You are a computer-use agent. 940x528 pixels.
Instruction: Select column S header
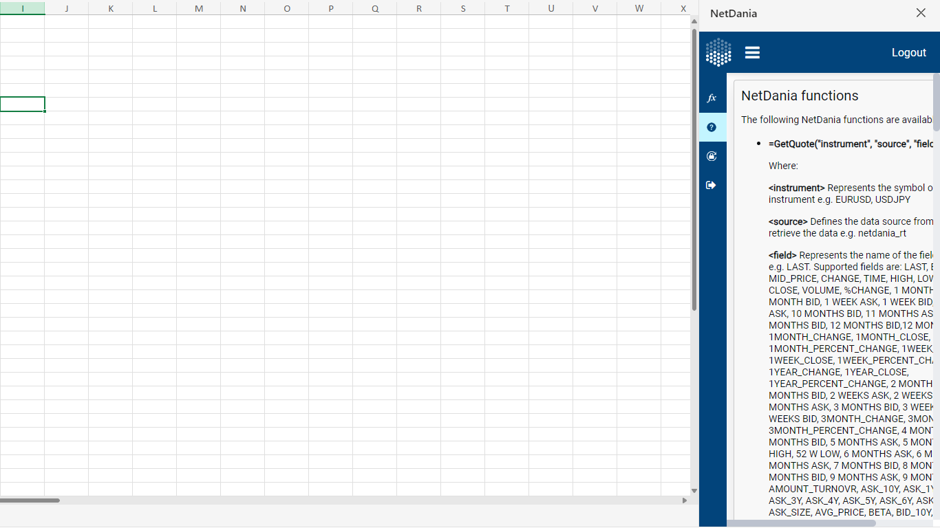tap(463, 8)
